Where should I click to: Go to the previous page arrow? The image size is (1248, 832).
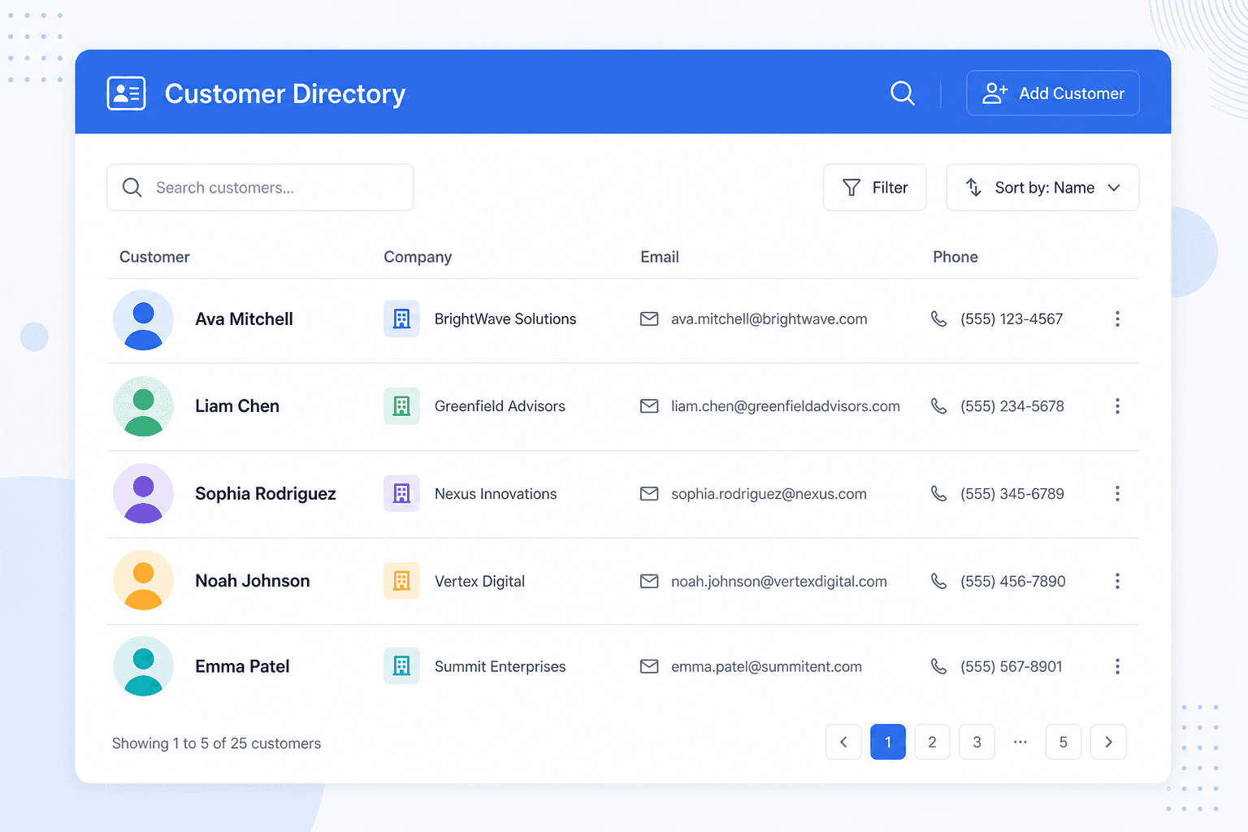(843, 742)
